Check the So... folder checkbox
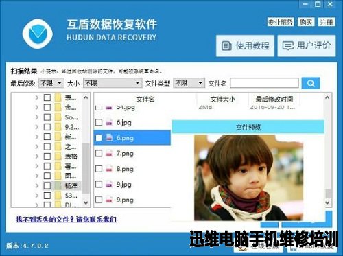This screenshot has height=256, width=343. pos(47,117)
